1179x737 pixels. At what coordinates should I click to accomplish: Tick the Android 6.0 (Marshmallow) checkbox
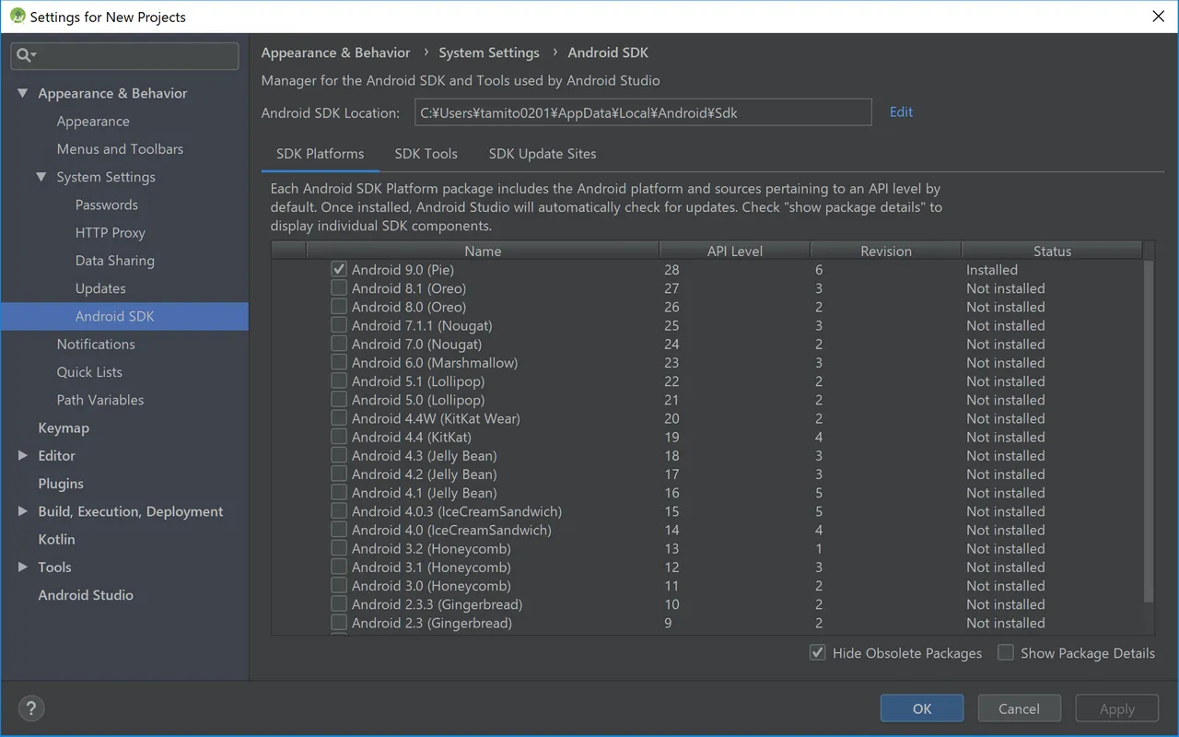pyautogui.click(x=339, y=363)
